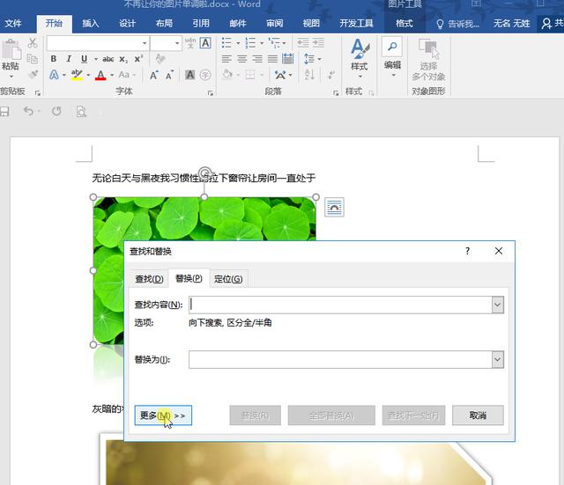
Task: Align text left
Action: pyautogui.click(x=226, y=59)
